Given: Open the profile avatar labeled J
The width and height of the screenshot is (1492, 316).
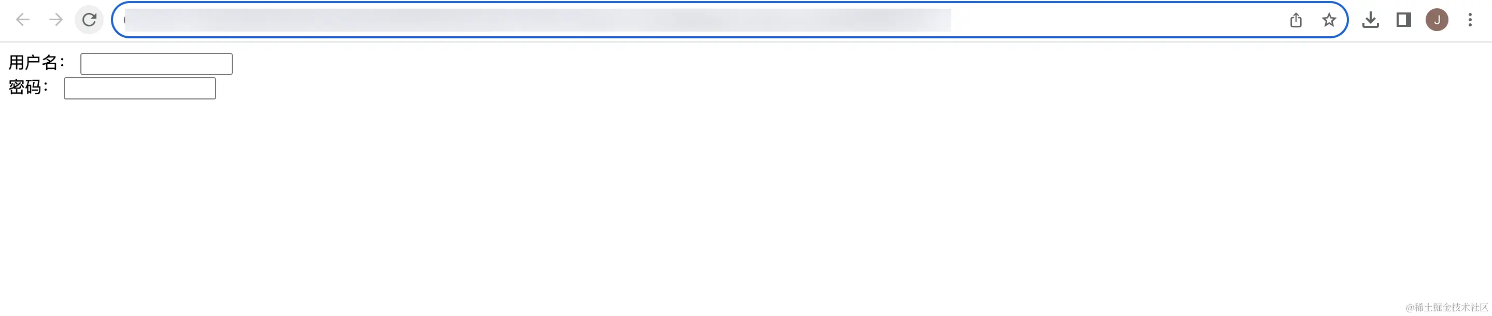Looking at the screenshot, I should click(x=1437, y=20).
